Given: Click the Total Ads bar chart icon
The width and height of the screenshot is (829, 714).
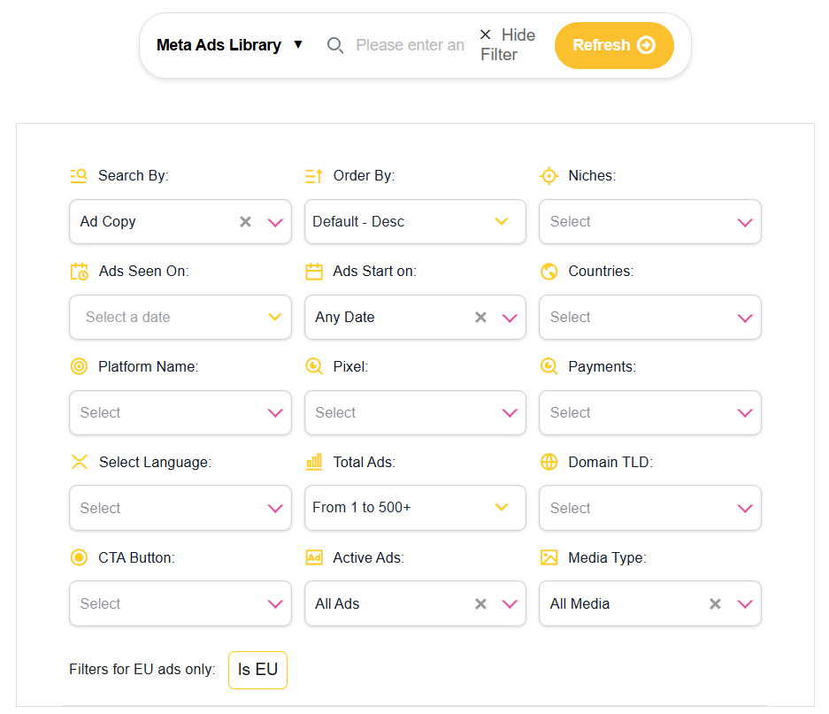Looking at the screenshot, I should point(314,462).
